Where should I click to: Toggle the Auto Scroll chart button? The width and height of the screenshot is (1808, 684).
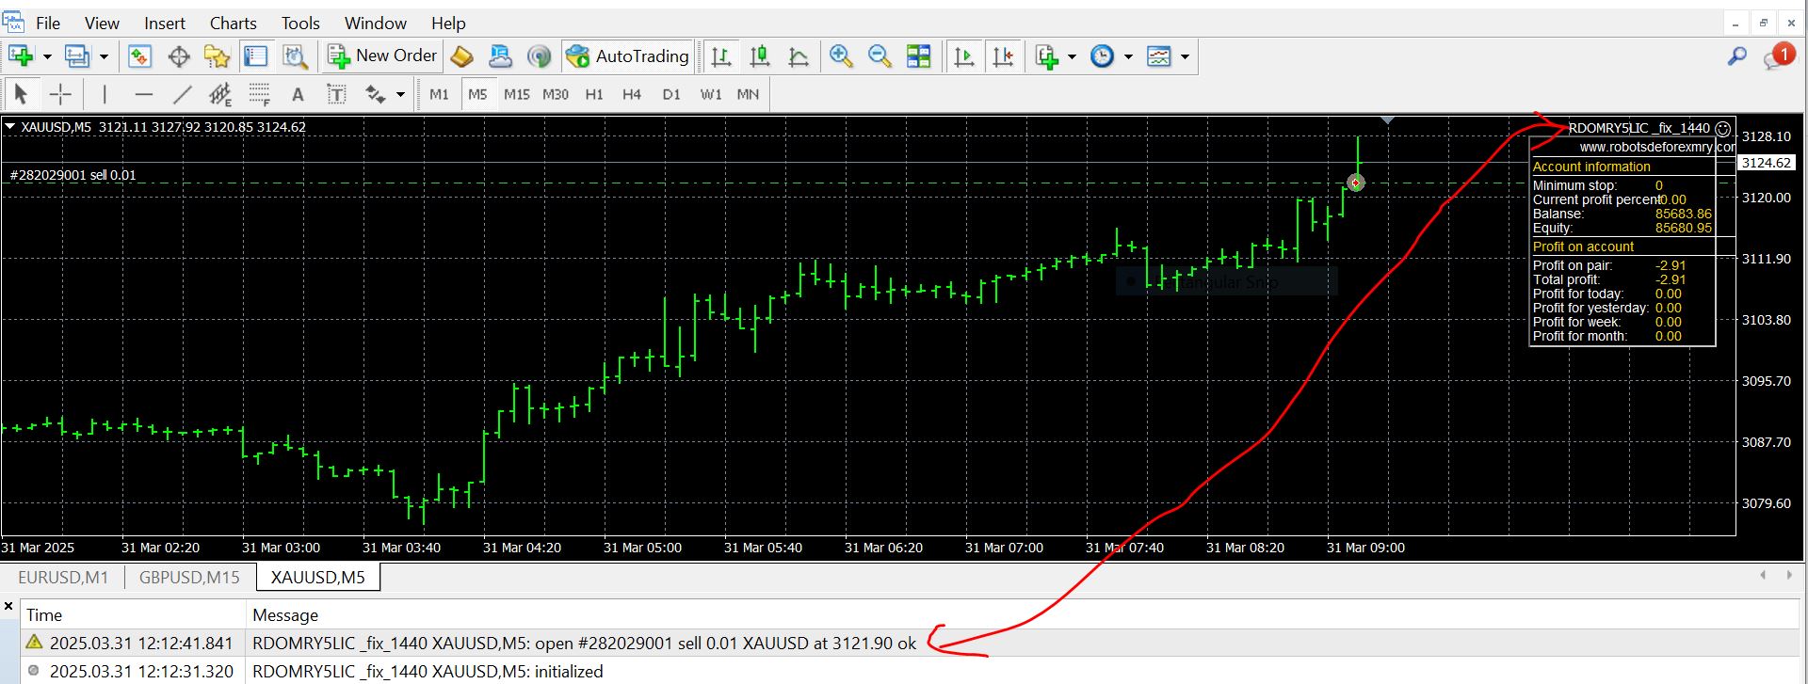click(x=963, y=56)
